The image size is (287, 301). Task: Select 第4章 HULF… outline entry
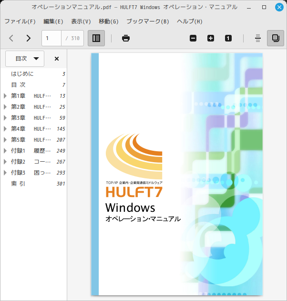[x=33, y=129]
